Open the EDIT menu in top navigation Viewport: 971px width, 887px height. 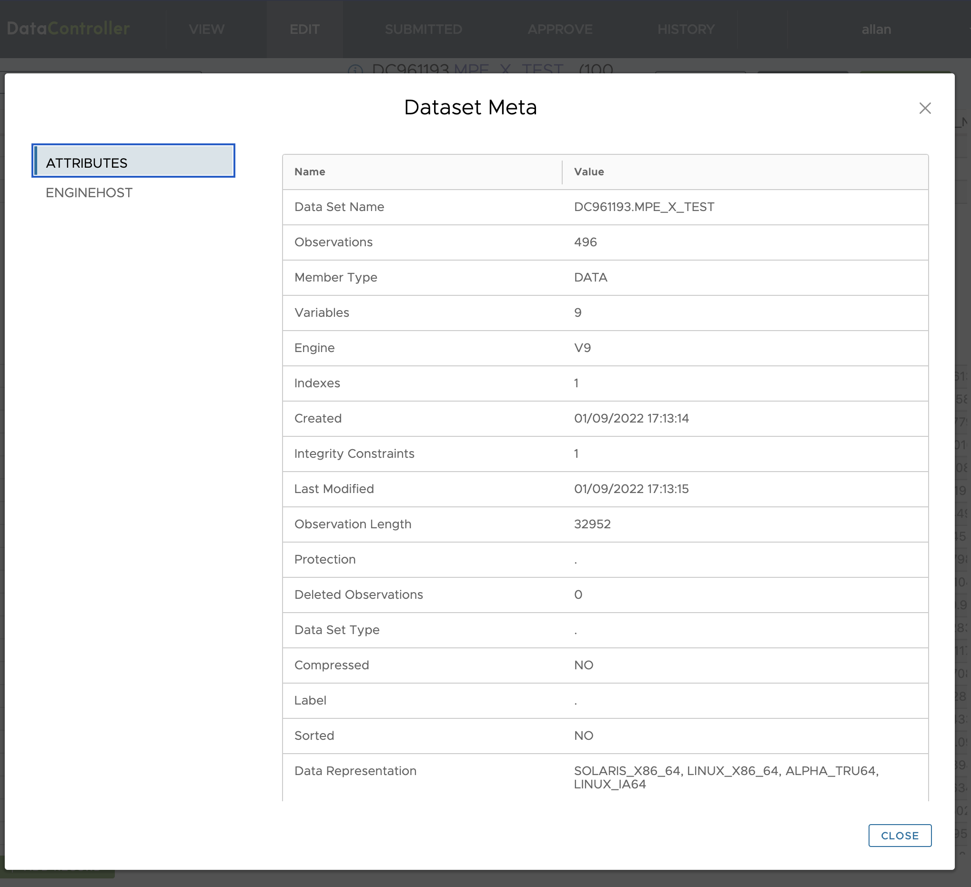pyautogui.click(x=304, y=30)
